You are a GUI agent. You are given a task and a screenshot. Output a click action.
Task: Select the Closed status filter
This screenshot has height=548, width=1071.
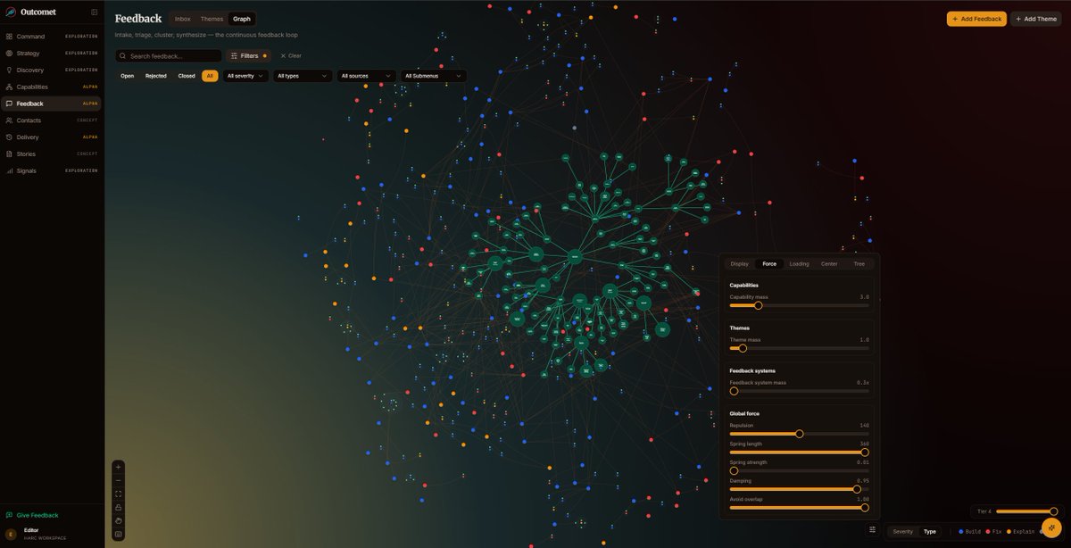click(187, 76)
